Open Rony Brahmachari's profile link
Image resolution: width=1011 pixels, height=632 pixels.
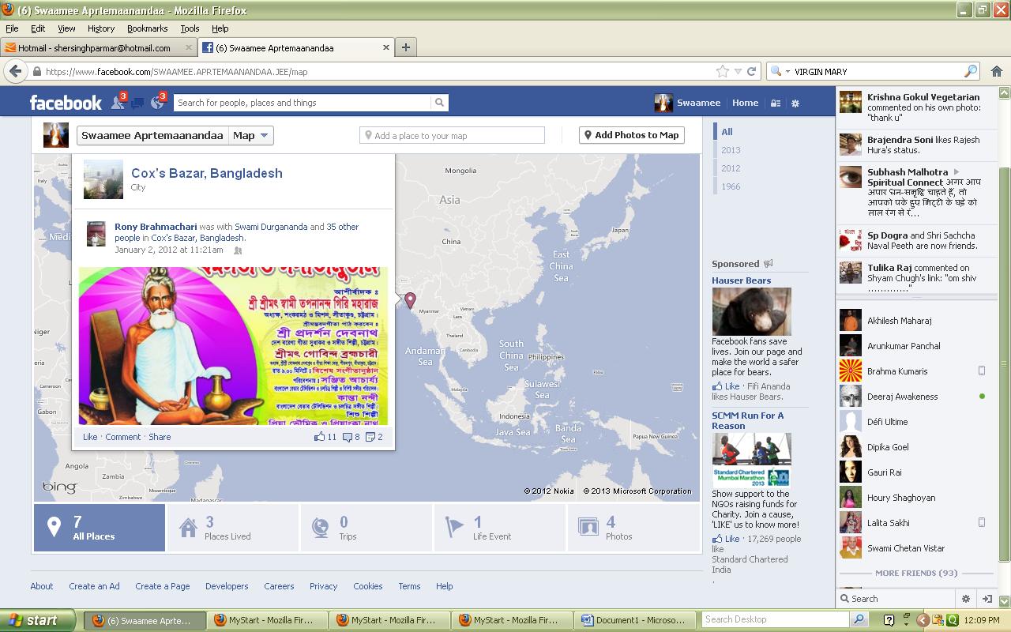156,227
